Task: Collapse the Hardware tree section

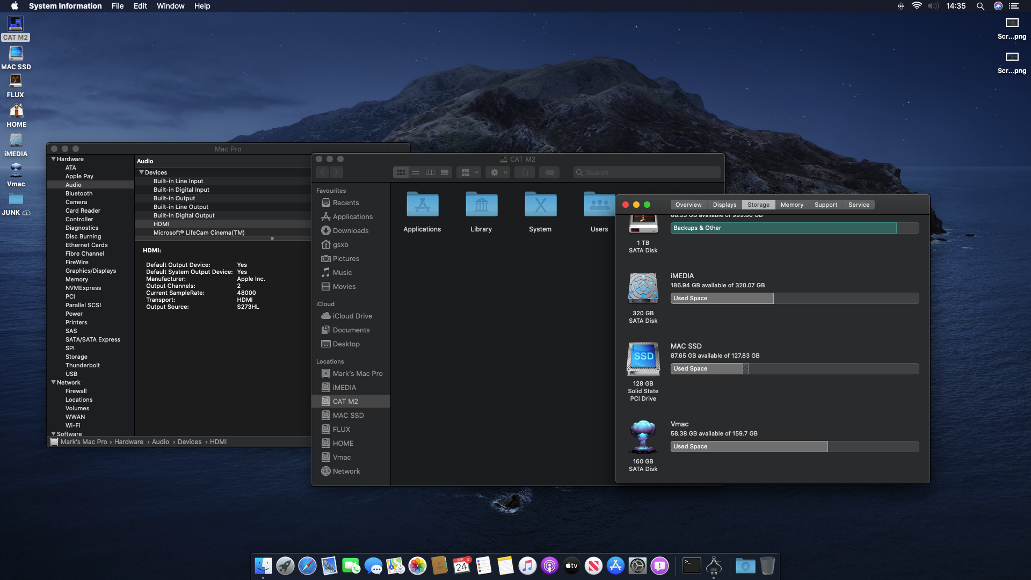Action: 54,159
